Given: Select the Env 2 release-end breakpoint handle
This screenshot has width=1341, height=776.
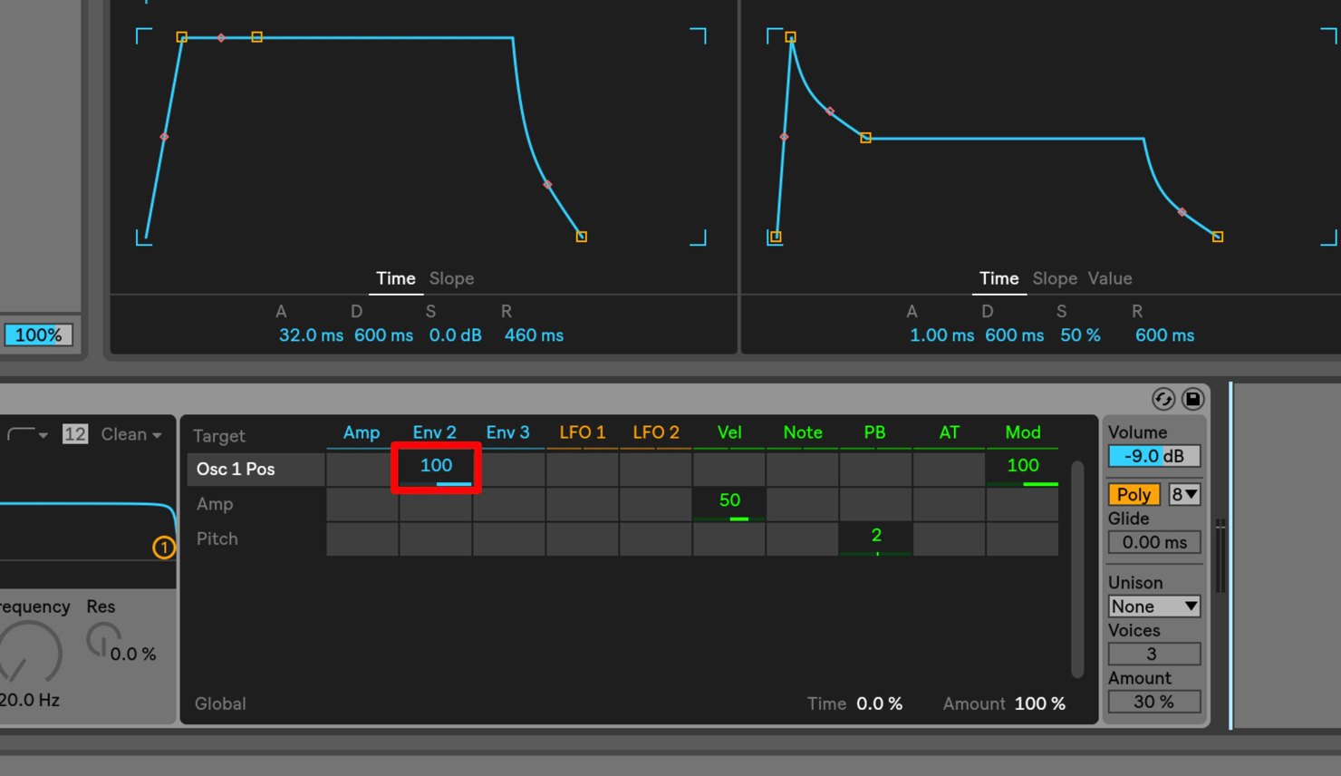Looking at the screenshot, I should 1218,237.
